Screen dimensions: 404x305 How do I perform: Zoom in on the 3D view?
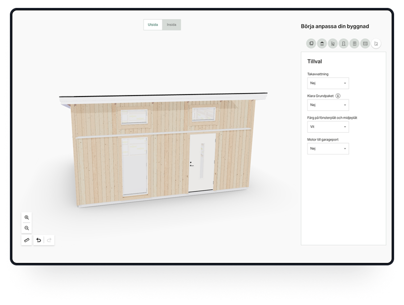(x=27, y=217)
